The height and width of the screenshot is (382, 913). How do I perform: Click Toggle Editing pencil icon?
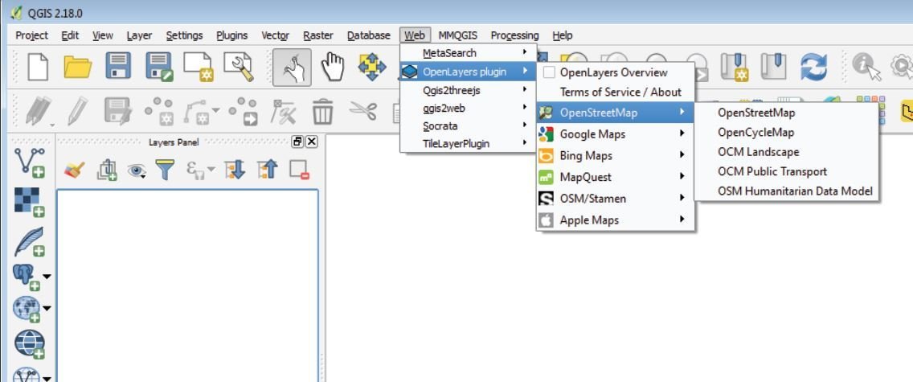pyautogui.click(x=77, y=111)
